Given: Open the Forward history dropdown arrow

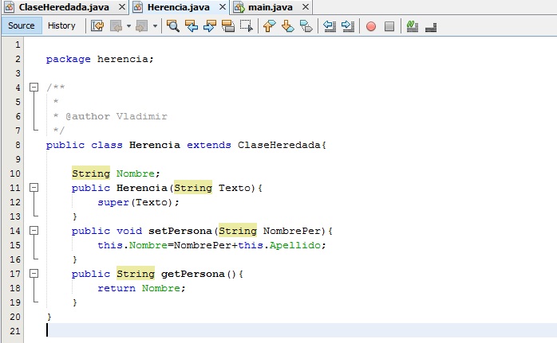Looking at the screenshot, I should [x=155, y=26].
